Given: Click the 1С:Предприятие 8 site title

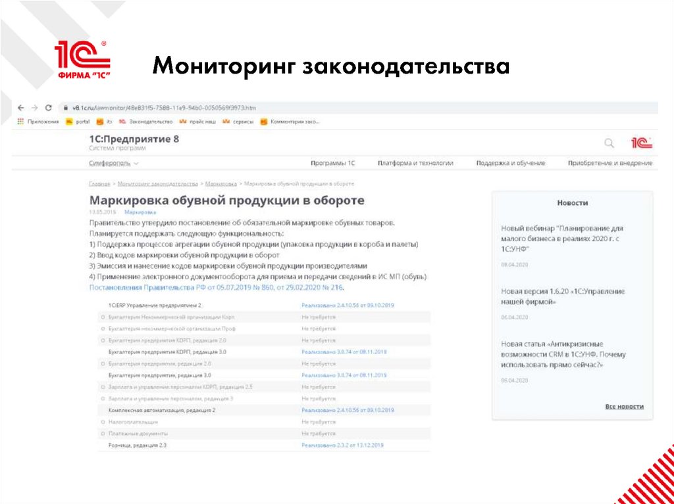Looking at the screenshot, I should 134,139.
